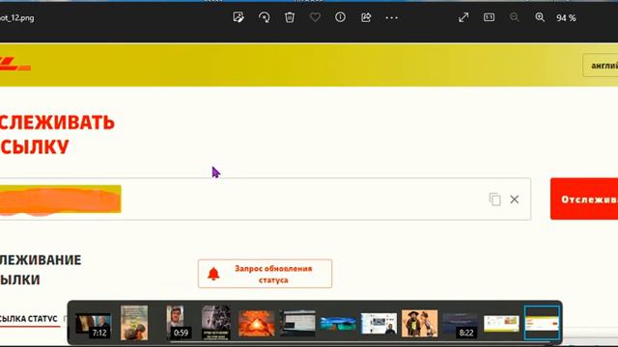The image size is (618, 347).
Task: Open the orange explosion thumbnail
Action: click(256, 324)
